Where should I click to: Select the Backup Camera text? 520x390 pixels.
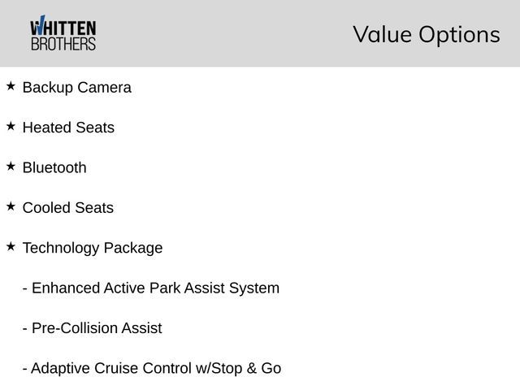coord(76,88)
